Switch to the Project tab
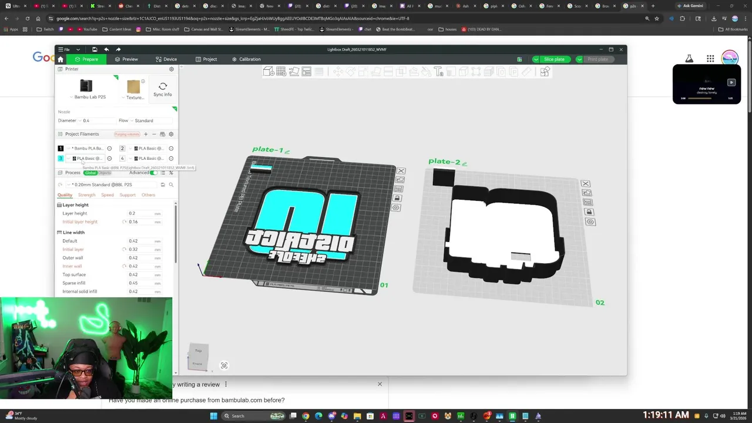The width and height of the screenshot is (752, 423). coord(206,59)
